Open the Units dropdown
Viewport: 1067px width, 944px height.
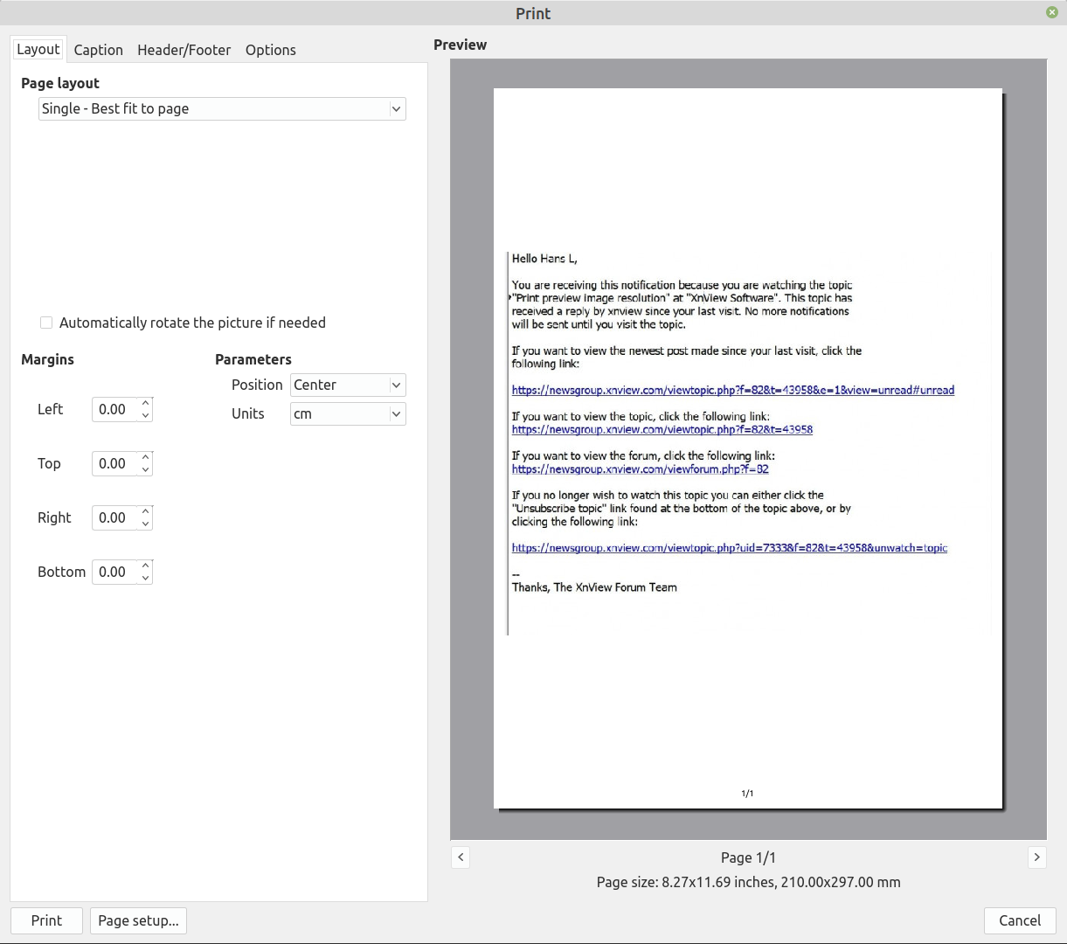pos(348,414)
